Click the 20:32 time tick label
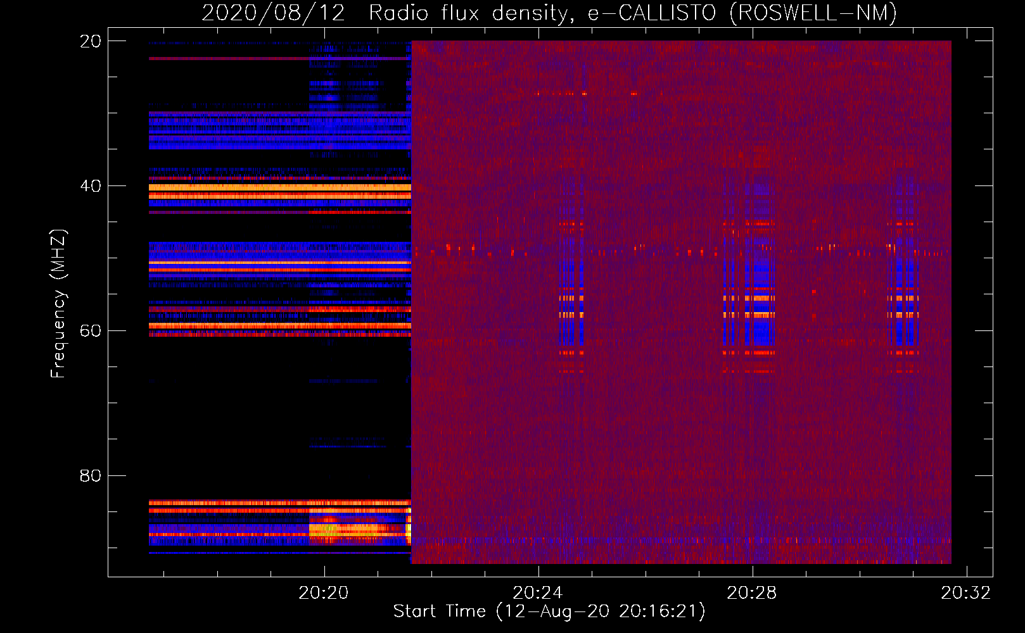 (966, 593)
